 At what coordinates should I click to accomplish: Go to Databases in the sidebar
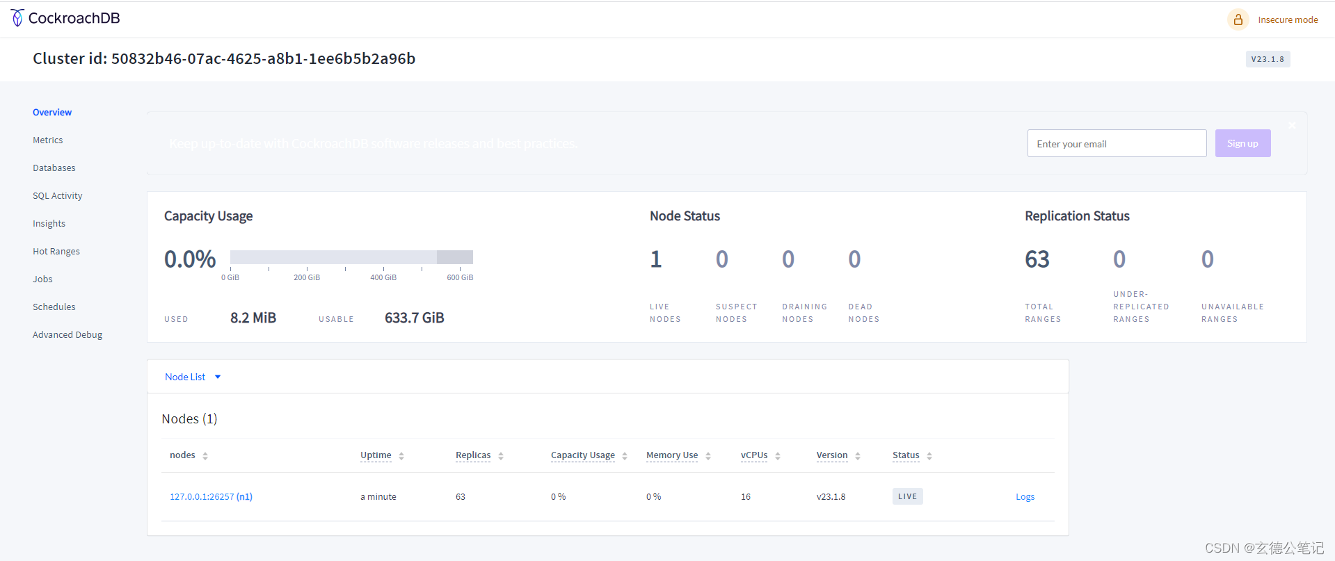coord(54,168)
